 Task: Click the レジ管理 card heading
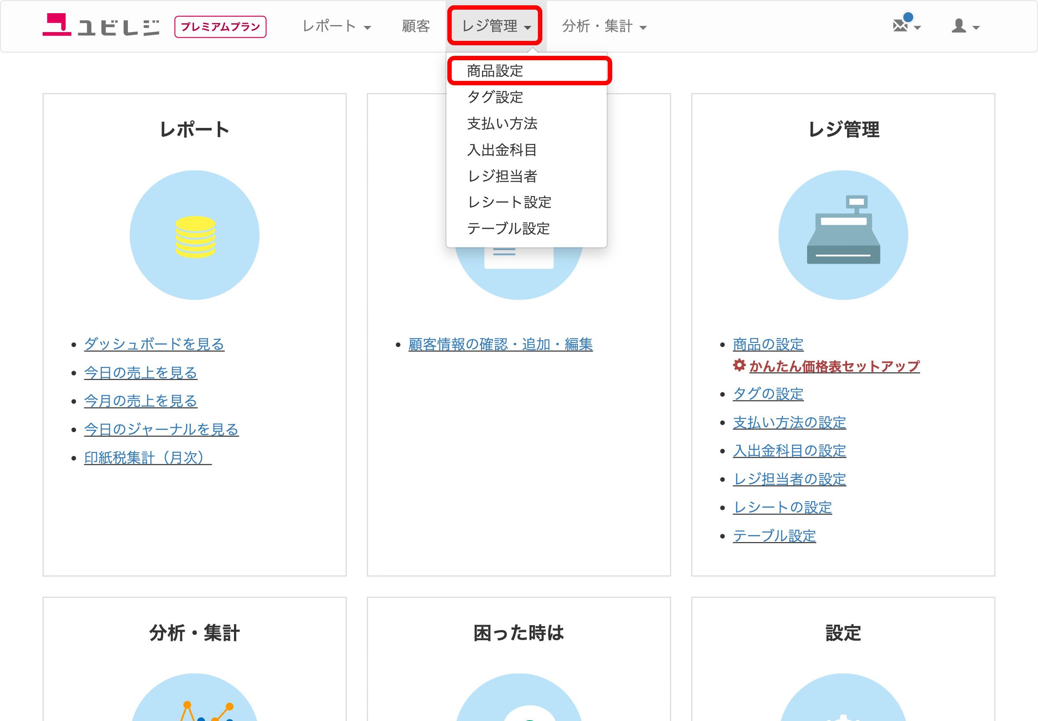click(x=843, y=130)
